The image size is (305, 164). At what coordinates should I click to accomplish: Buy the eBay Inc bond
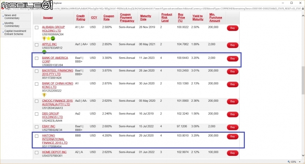233,127
